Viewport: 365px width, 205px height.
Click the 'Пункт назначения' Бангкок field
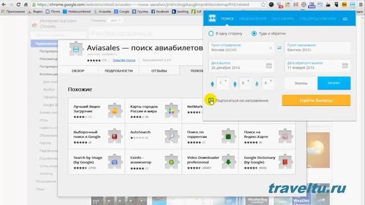(x=317, y=48)
